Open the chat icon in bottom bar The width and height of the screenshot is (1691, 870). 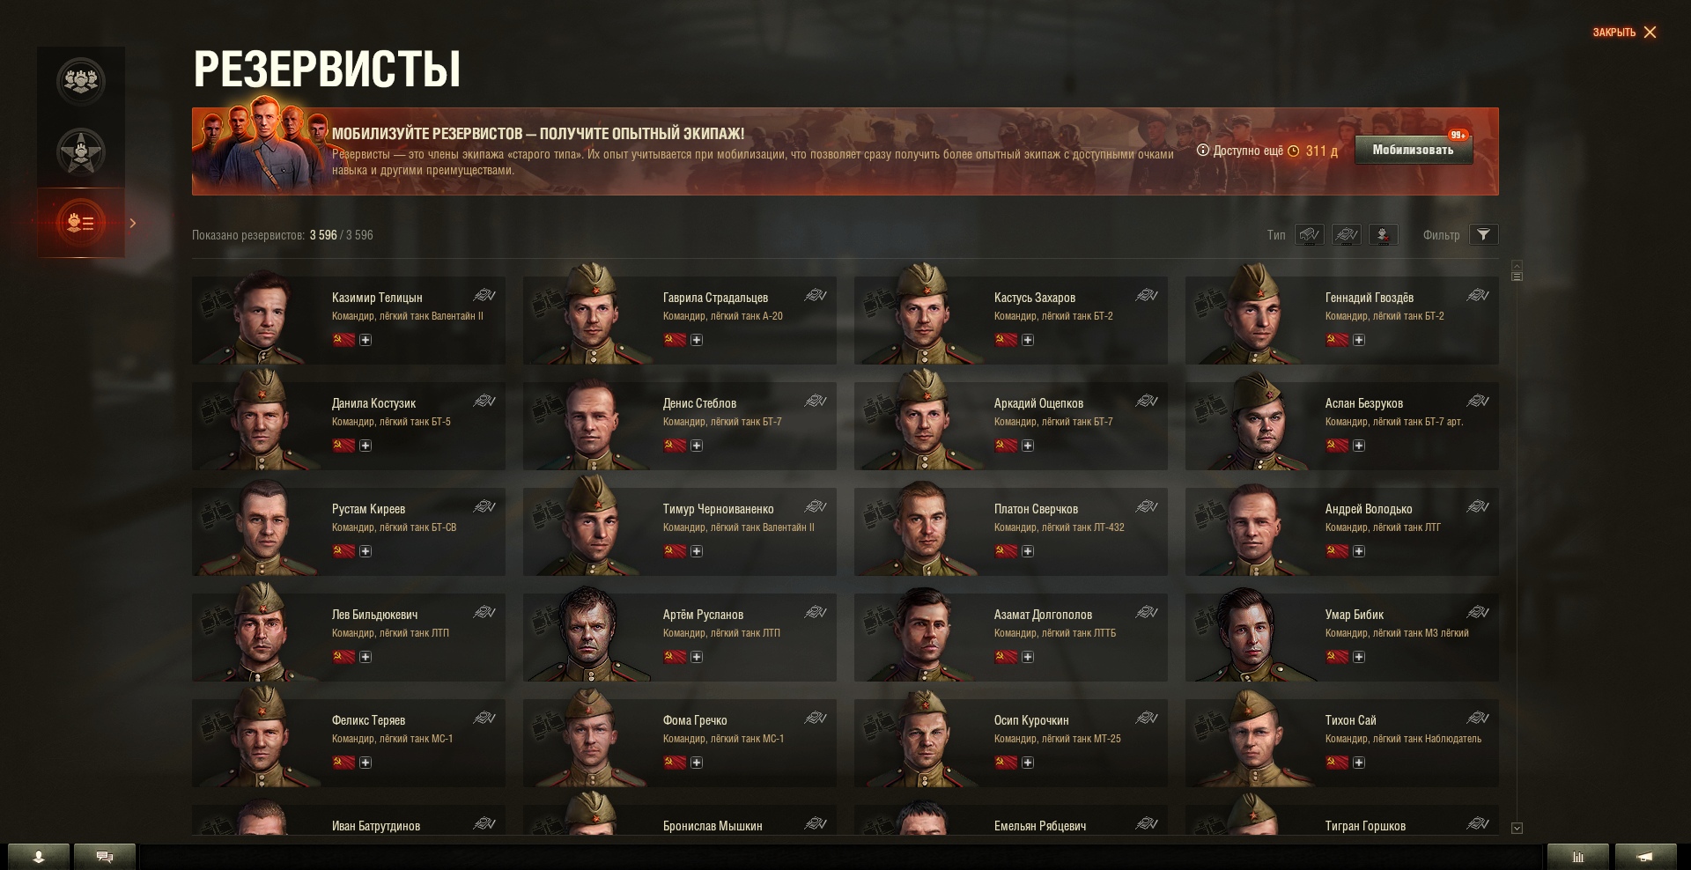pyautogui.click(x=105, y=857)
